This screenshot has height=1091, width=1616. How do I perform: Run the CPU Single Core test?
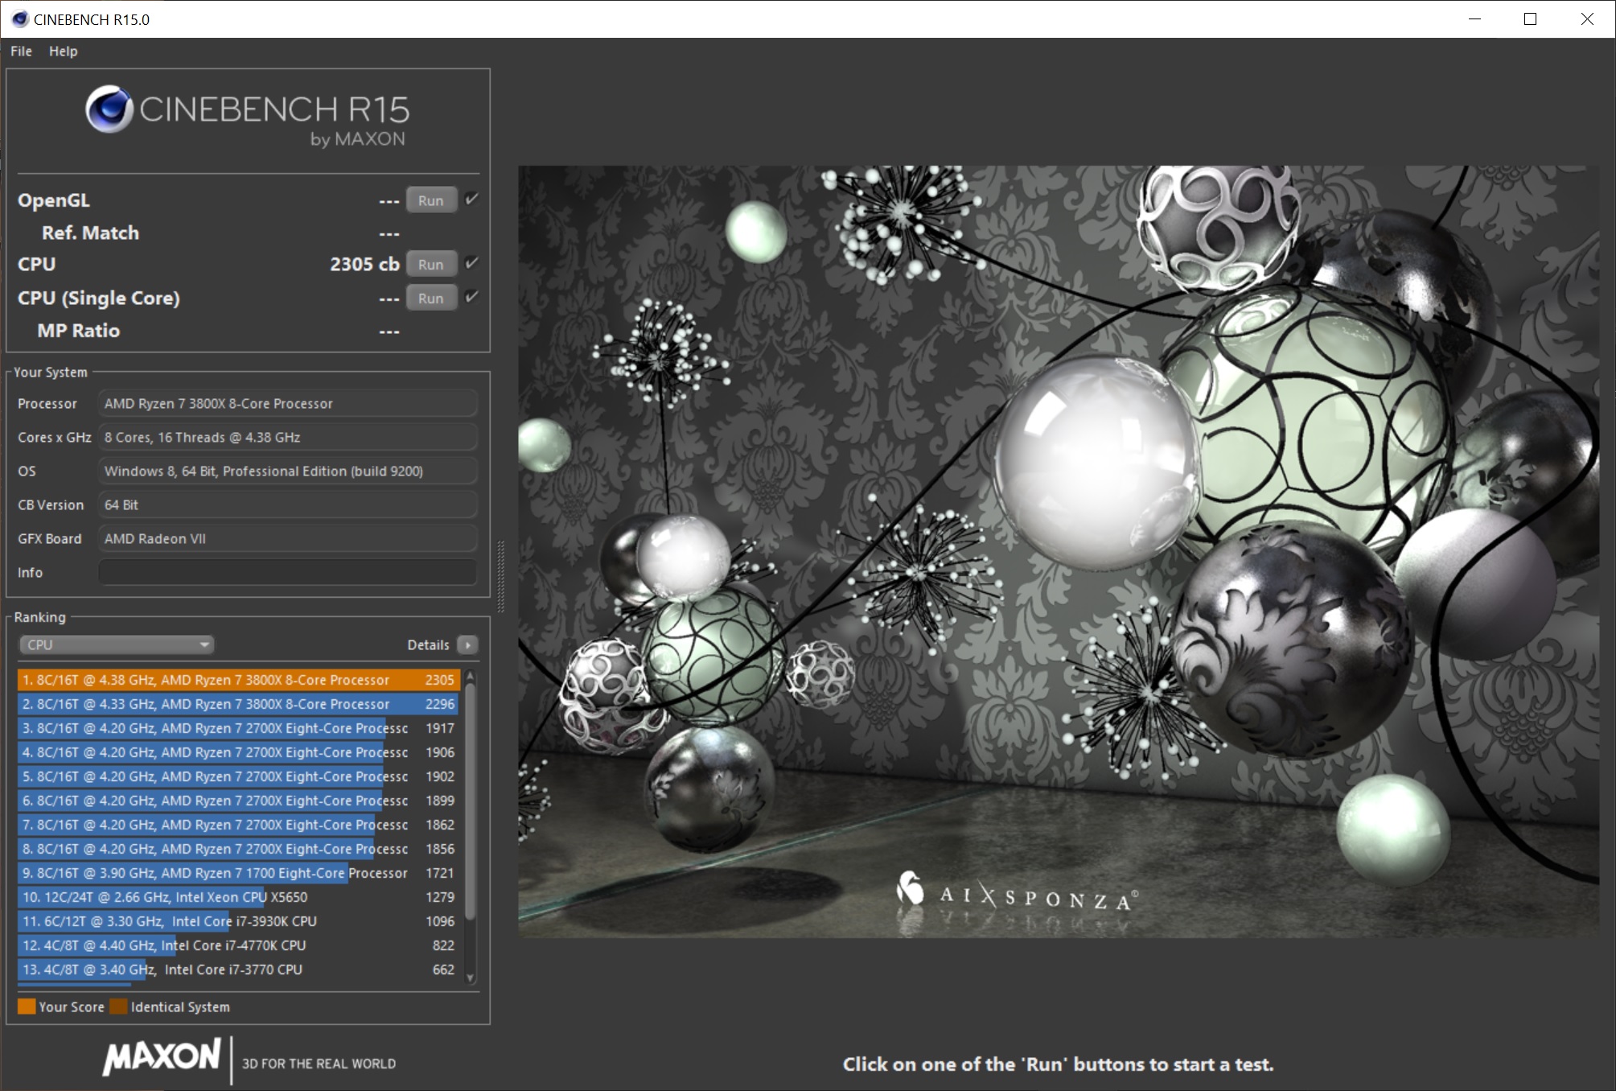[431, 298]
